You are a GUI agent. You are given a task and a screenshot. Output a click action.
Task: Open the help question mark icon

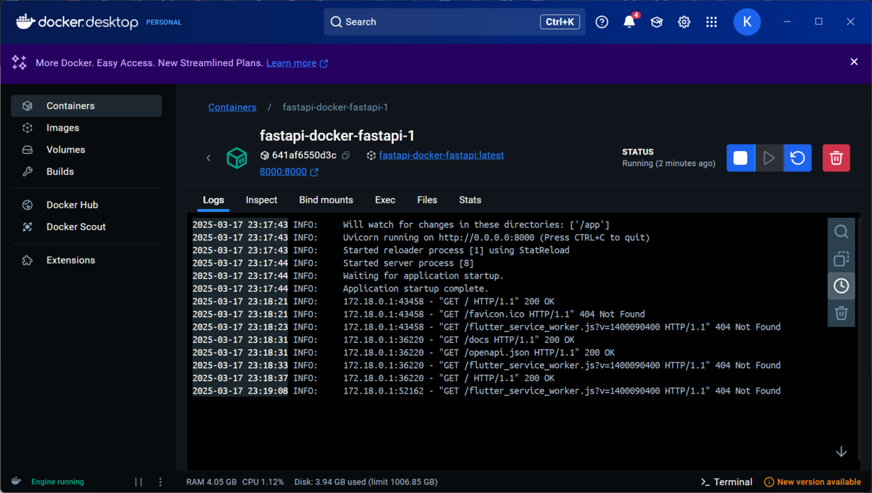point(602,22)
